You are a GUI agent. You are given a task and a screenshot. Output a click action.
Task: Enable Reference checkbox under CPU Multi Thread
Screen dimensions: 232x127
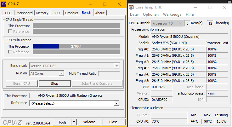[10, 52]
